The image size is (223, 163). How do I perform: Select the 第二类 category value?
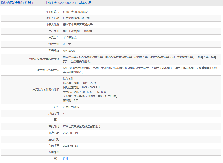[x=67, y=44]
